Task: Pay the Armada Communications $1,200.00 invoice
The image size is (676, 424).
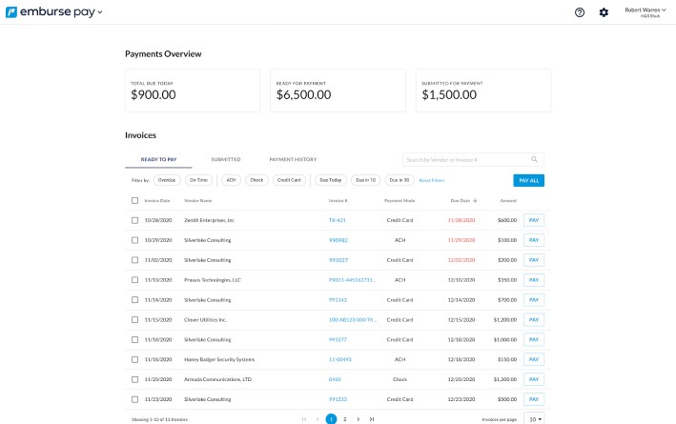Action: point(534,379)
